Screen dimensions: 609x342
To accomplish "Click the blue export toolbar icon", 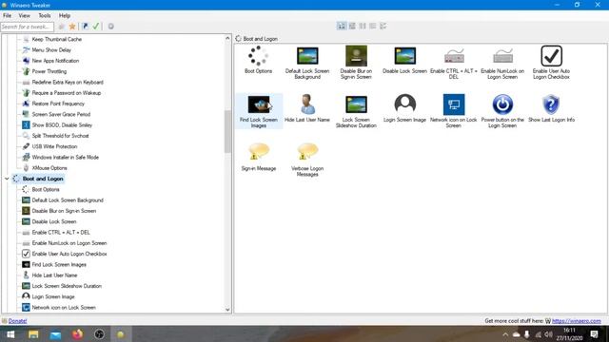I will click(x=85, y=27).
